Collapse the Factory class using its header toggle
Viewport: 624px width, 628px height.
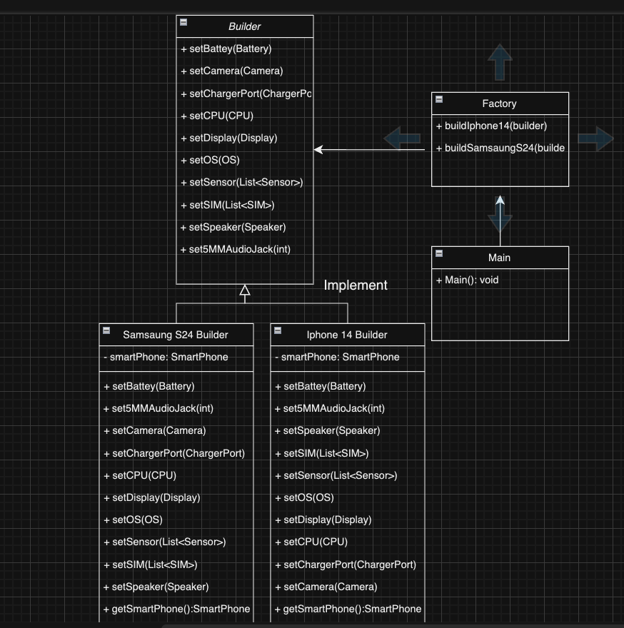[x=438, y=98]
